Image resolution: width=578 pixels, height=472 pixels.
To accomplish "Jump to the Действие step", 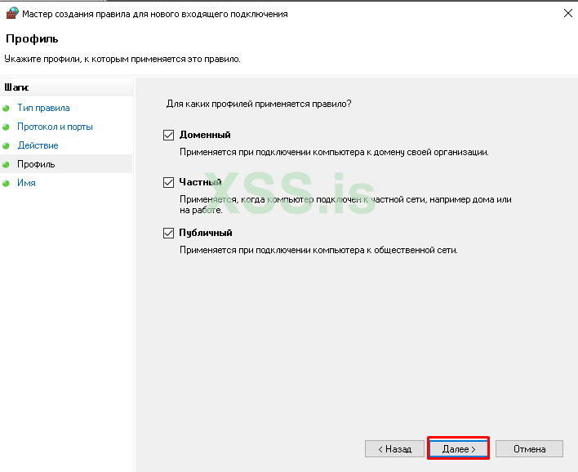I will [x=38, y=145].
